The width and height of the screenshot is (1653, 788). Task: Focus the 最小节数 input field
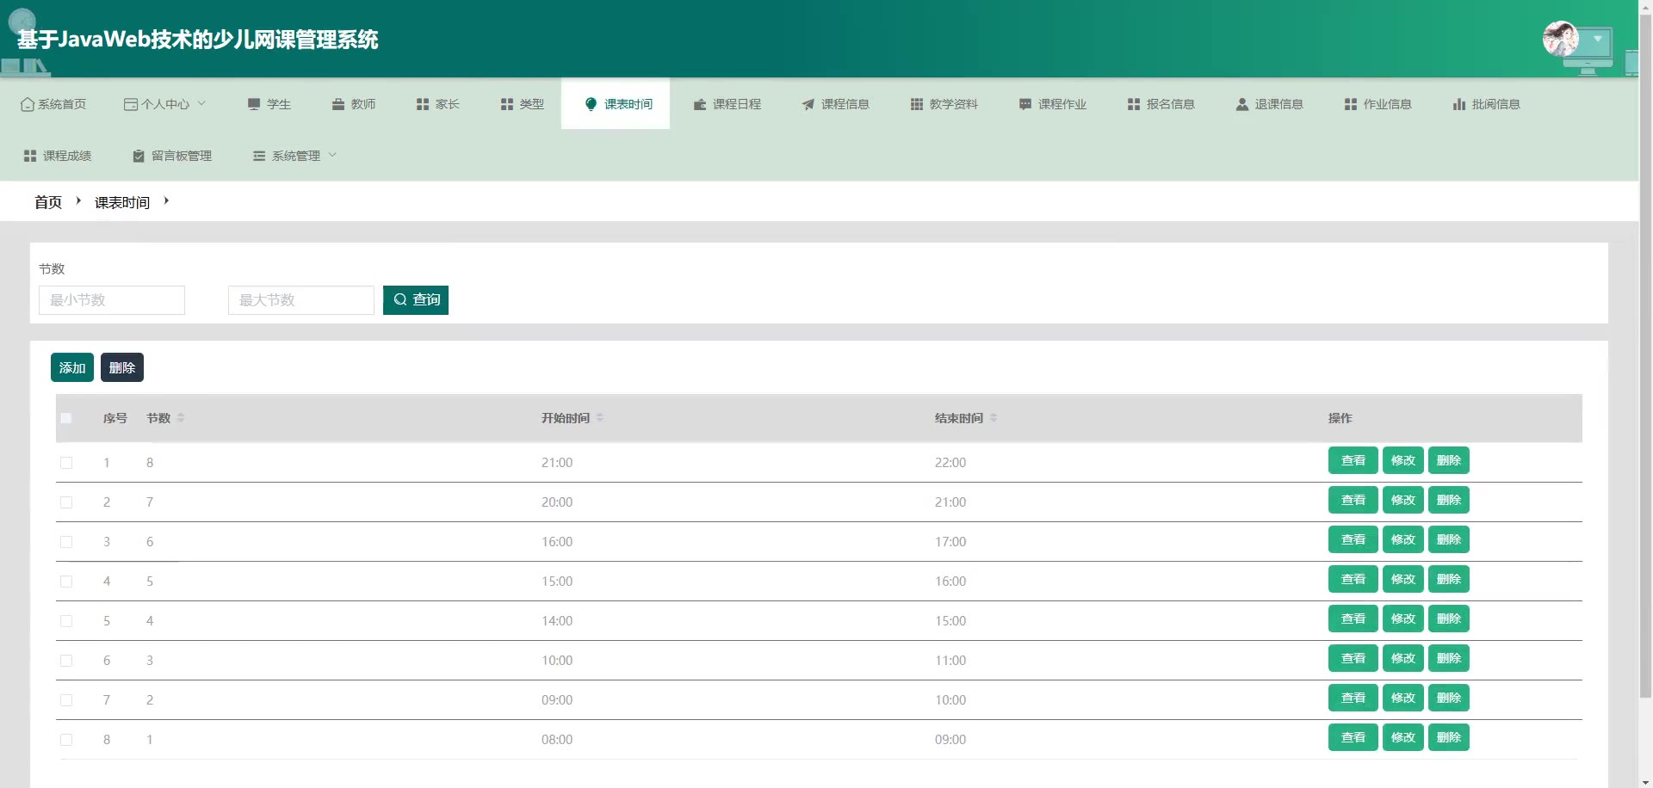click(112, 300)
